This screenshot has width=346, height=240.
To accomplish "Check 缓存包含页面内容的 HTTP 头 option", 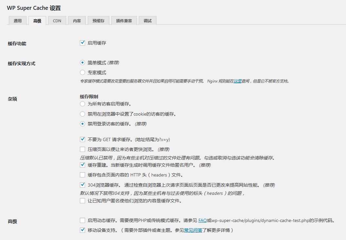I will tap(82, 175).
